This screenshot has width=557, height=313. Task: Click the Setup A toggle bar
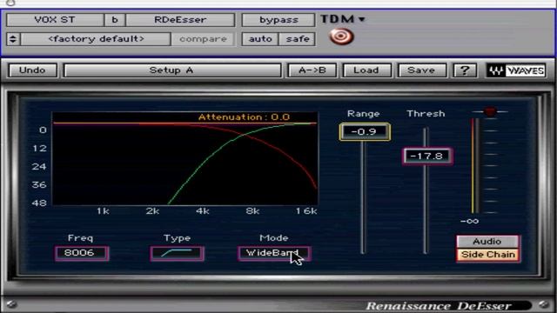[x=172, y=70]
